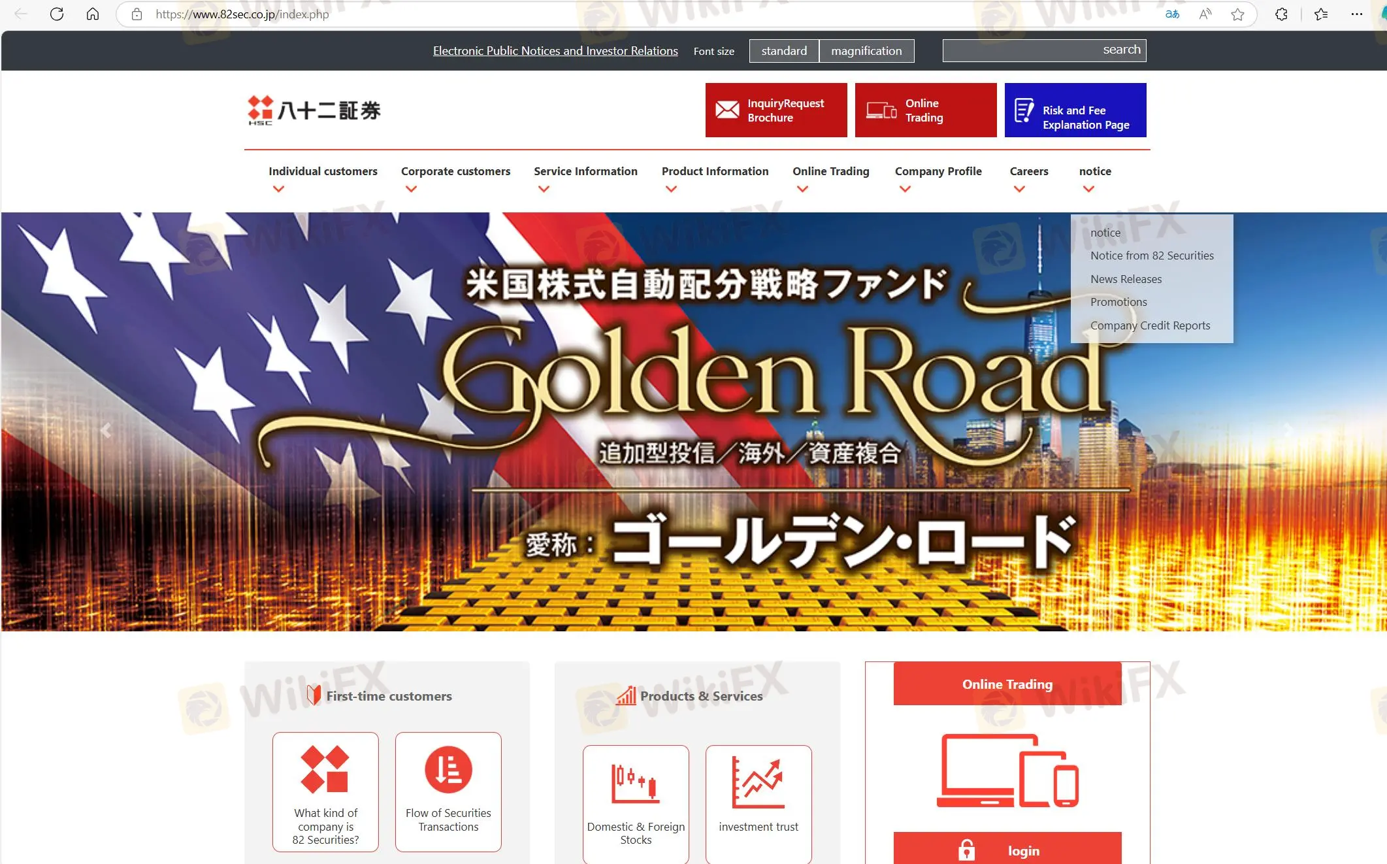Open Domestic & Foreign Stocks card
The image size is (1387, 864).
pos(636,805)
